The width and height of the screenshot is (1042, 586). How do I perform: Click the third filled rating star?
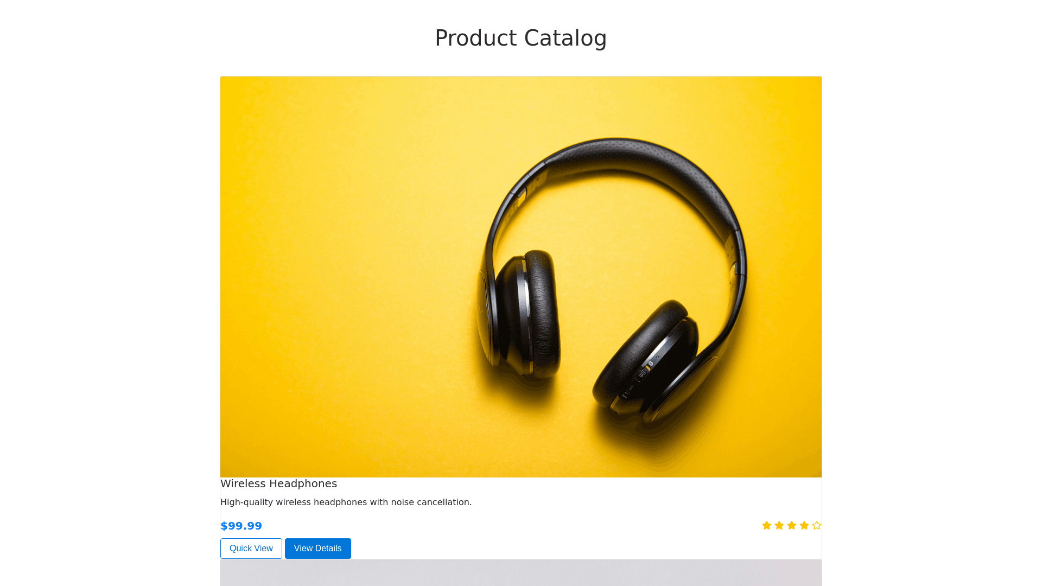[791, 525]
